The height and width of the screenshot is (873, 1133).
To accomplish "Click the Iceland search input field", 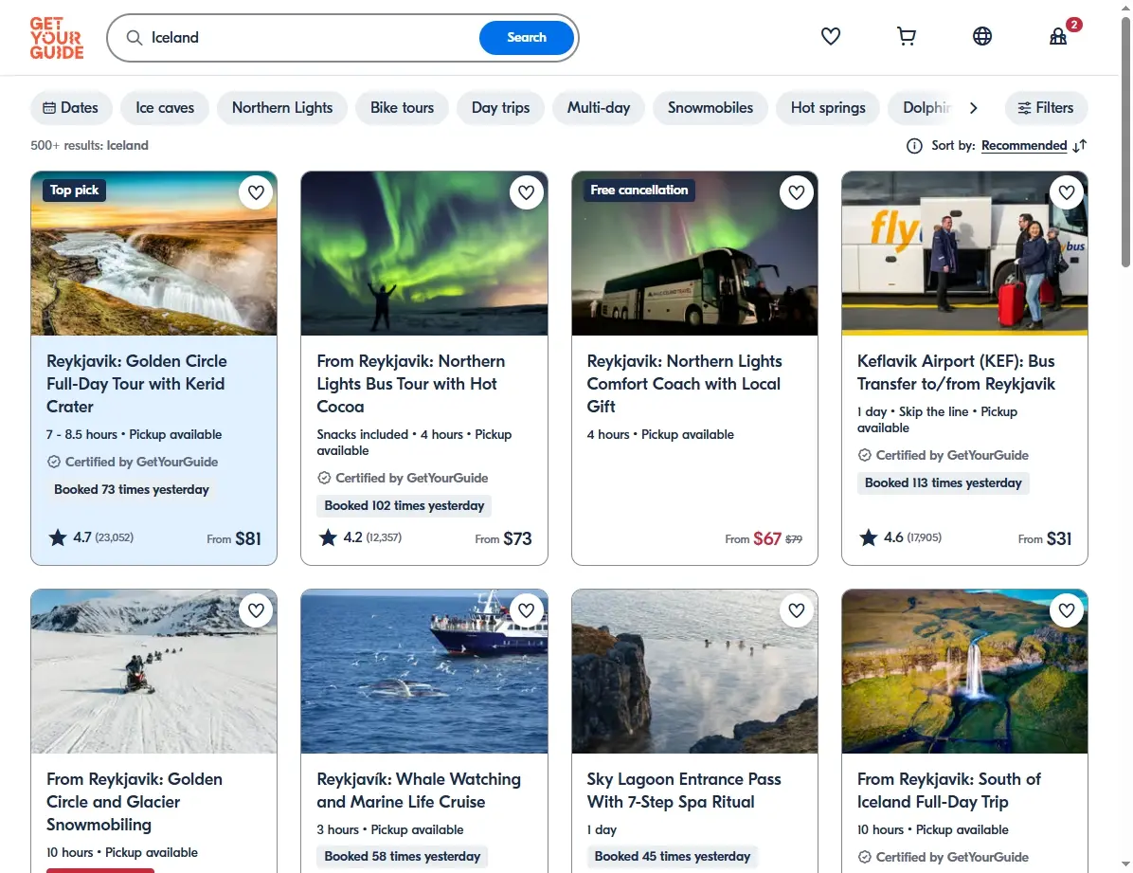I will tap(311, 38).
